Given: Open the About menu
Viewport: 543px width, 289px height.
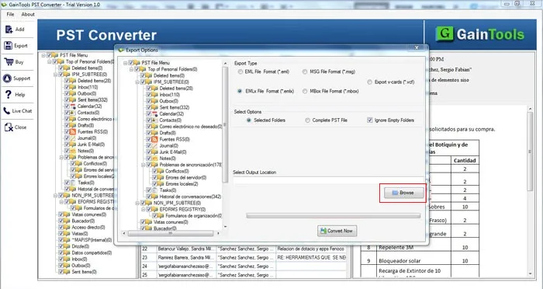Looking at the screenshot, I should 28,14.
